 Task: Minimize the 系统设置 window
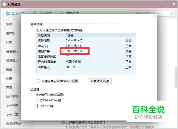pyautogui.click(x=166, y=5)
